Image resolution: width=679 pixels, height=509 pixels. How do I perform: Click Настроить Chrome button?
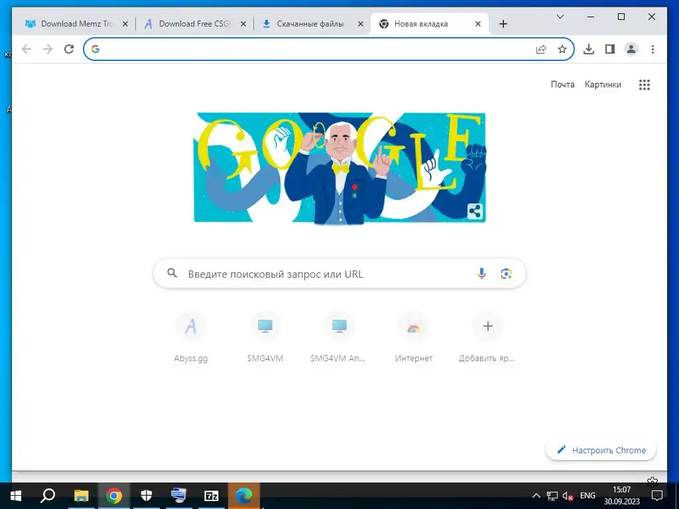(601, 450)
